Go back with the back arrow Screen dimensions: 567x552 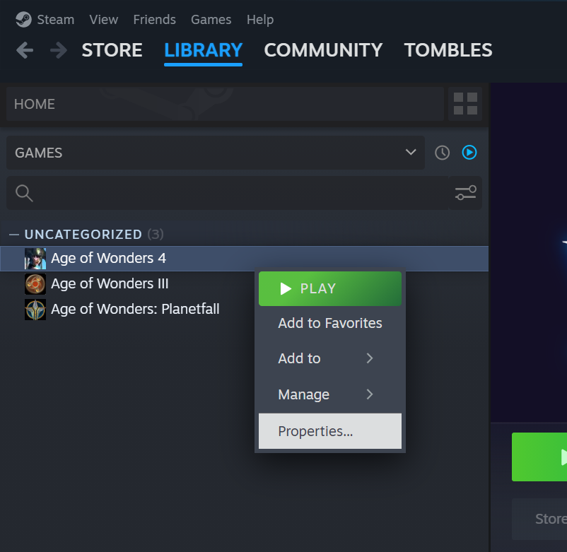coord(25,50)
